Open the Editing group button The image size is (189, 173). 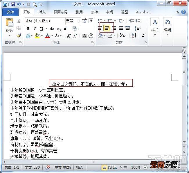pos(168,27)
